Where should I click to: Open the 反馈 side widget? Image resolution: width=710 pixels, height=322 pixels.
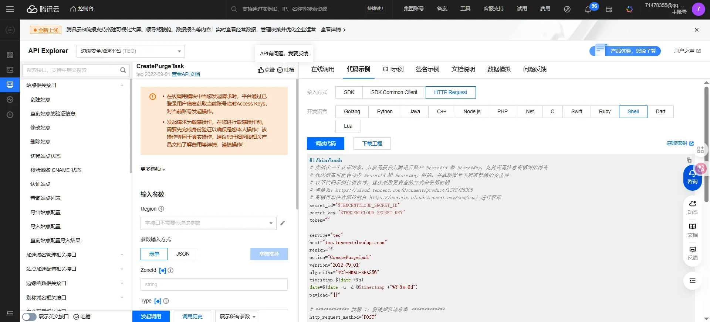pyautogui.click(x=693, y=253)
